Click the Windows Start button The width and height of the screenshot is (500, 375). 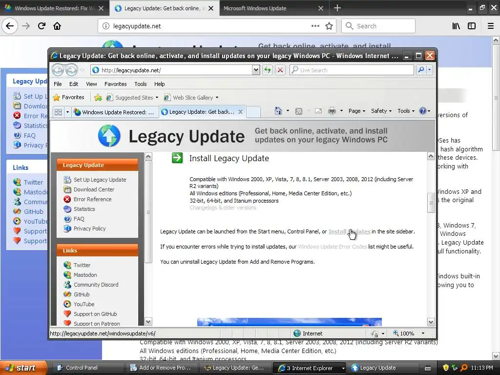point(23,368)
